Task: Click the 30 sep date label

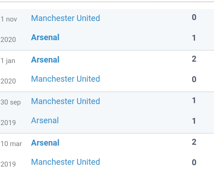Action: point(10,102)
